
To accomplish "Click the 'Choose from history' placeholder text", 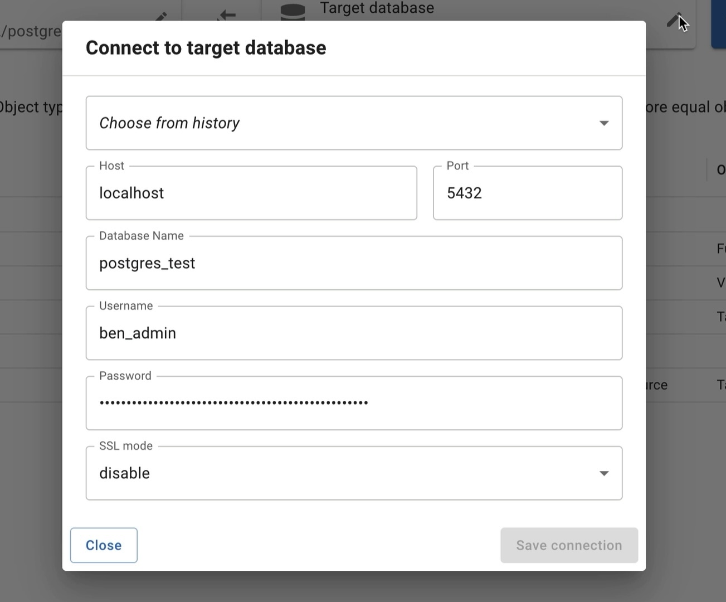I will tap(169, 123).
